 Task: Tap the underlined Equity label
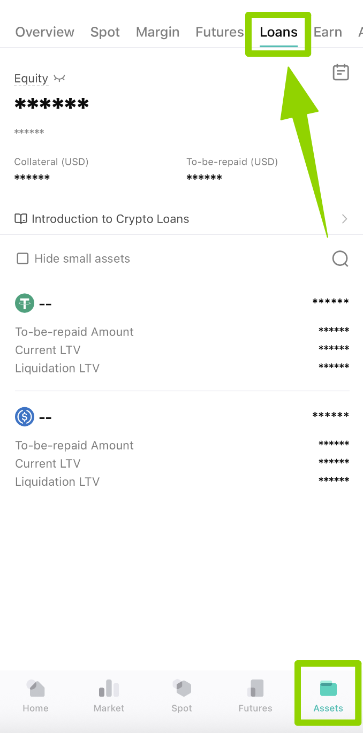pyautogui.click(x=31, y=79)
